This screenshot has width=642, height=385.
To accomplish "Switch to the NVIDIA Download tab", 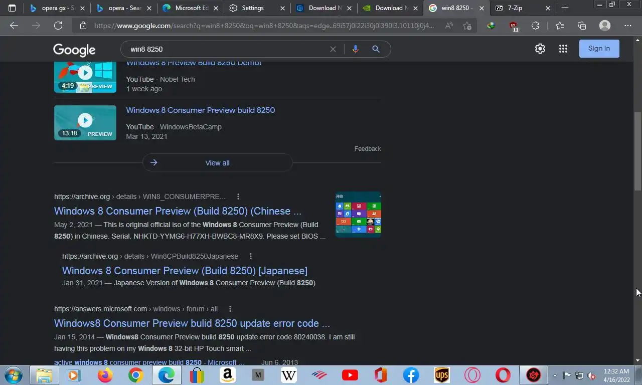I will pyautogui.click(x=390, y=8).
